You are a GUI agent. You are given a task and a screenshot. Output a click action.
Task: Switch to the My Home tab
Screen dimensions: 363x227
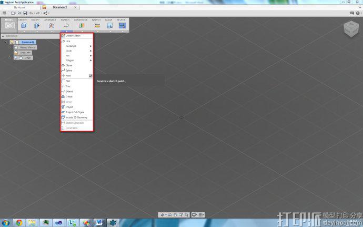click(19, 7)
